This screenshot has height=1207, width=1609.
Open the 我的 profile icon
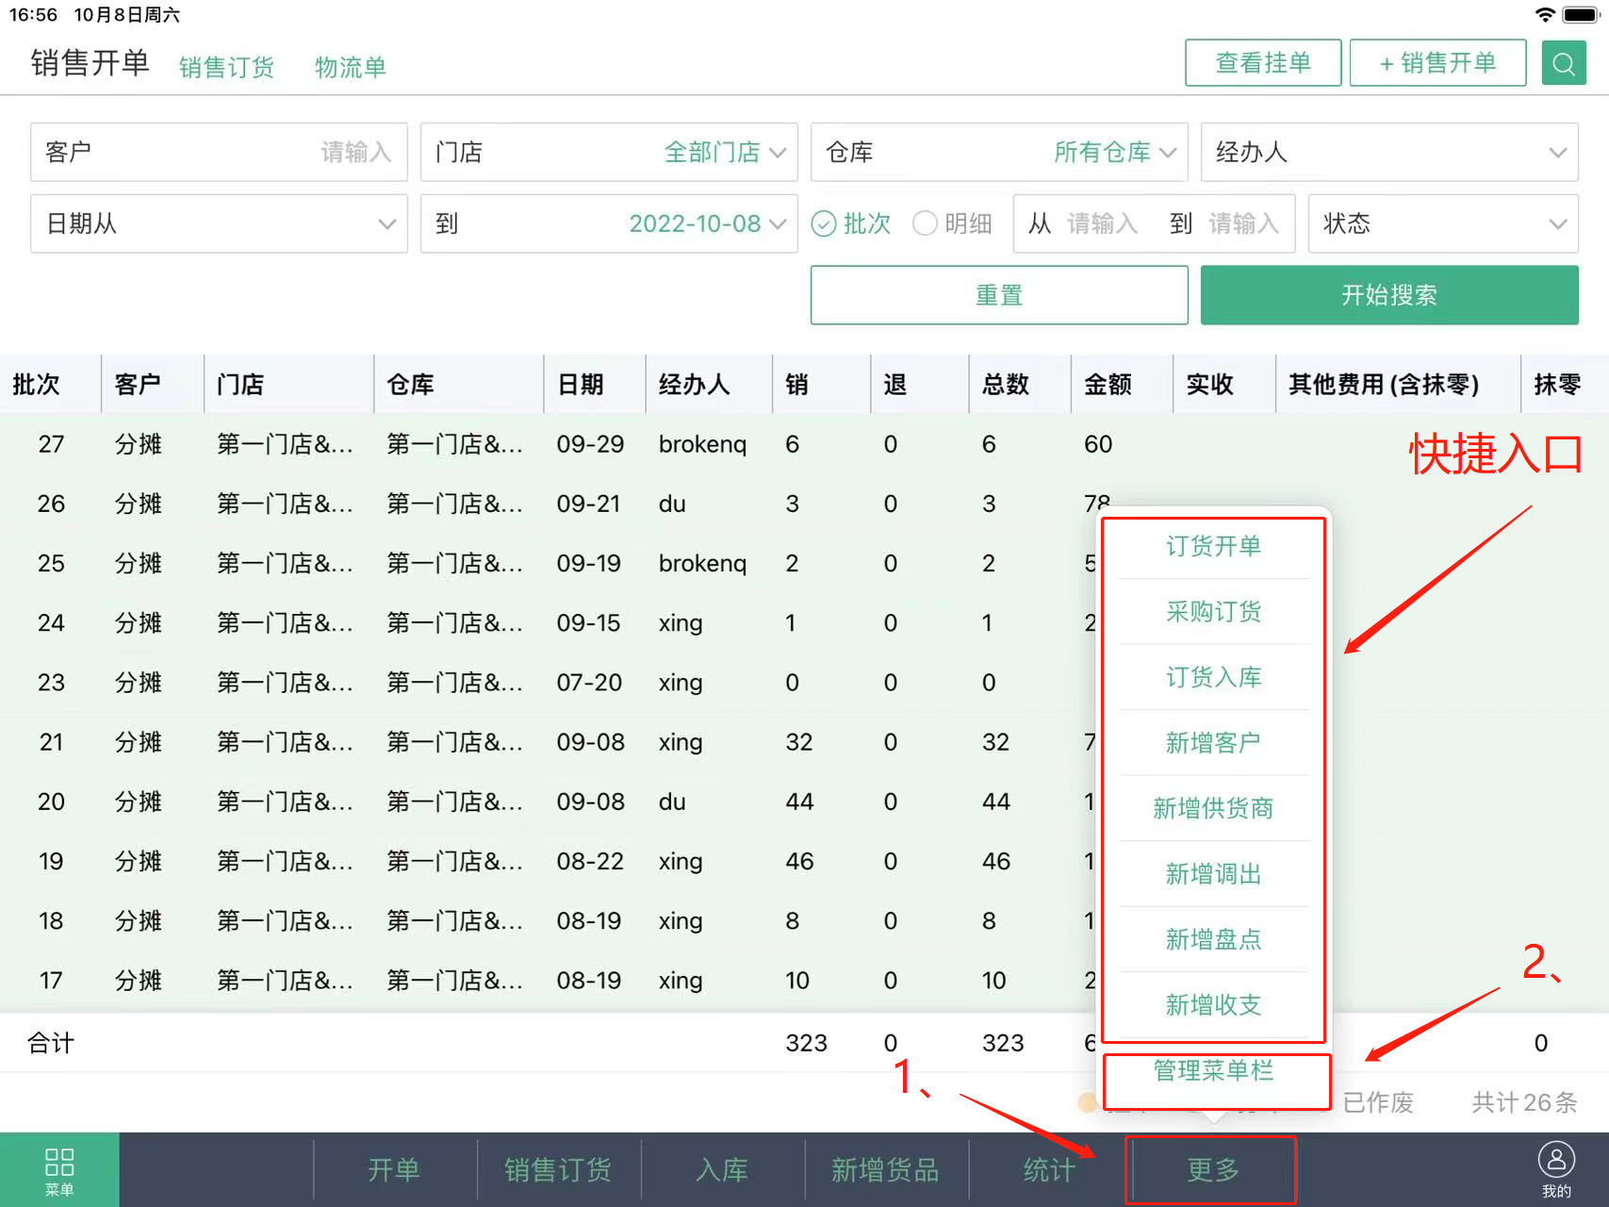coord(1556,1169)
